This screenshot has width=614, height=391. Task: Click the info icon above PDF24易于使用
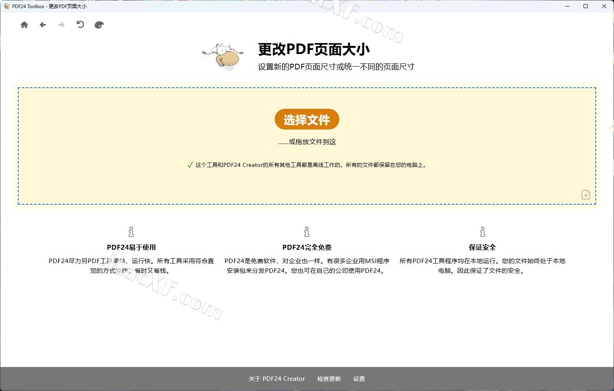click(131, 232)
